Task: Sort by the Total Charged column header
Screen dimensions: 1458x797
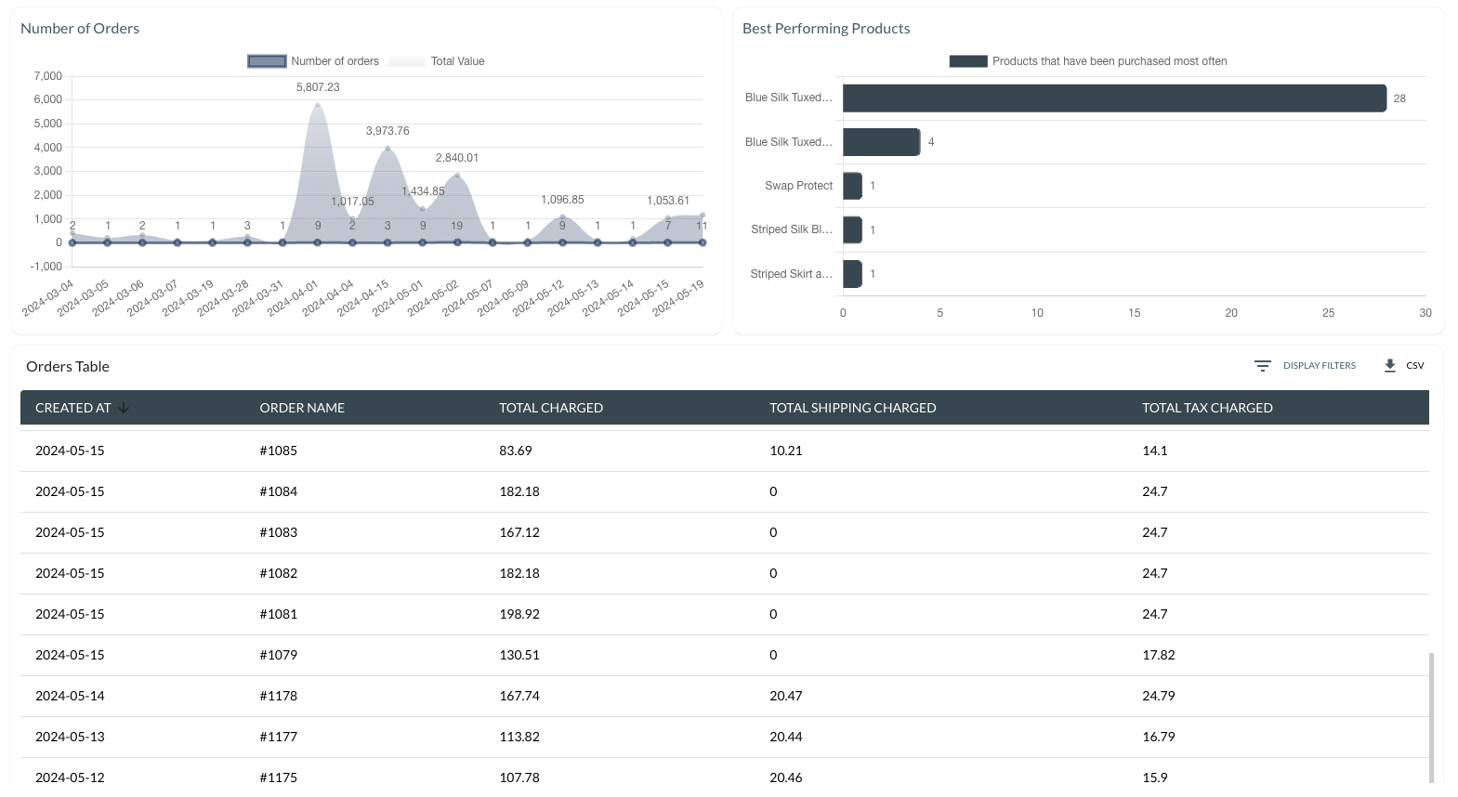Action: (x=551, y=408)
